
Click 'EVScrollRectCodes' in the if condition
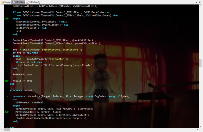(98, 15)
